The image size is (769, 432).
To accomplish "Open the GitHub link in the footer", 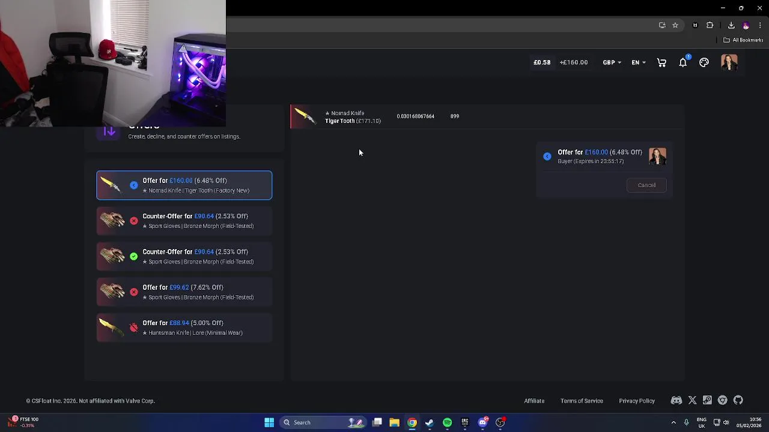I will 738,400.
